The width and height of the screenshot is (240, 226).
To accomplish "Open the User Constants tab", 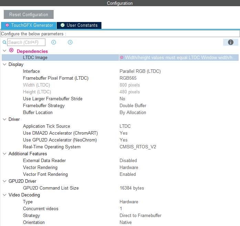I will coord(79,25).
